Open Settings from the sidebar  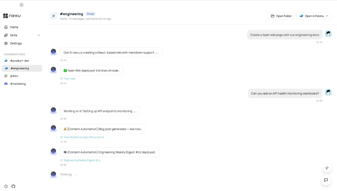pyautogui.click(x=16, y=44)
